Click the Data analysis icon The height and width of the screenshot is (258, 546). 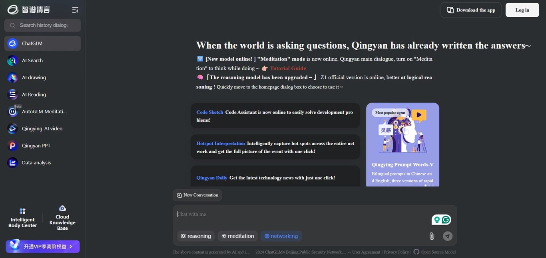12,163
